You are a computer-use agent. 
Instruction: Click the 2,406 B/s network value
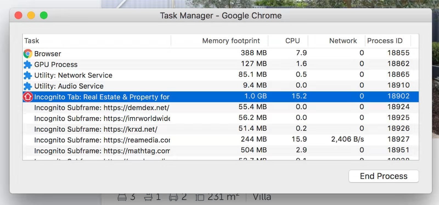[347, 139]
